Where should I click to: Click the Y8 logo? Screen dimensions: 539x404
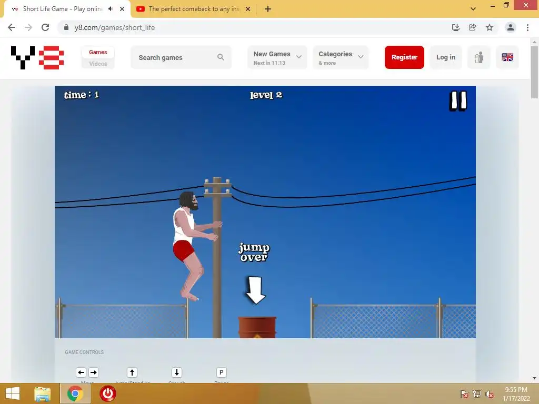[37, 57]
